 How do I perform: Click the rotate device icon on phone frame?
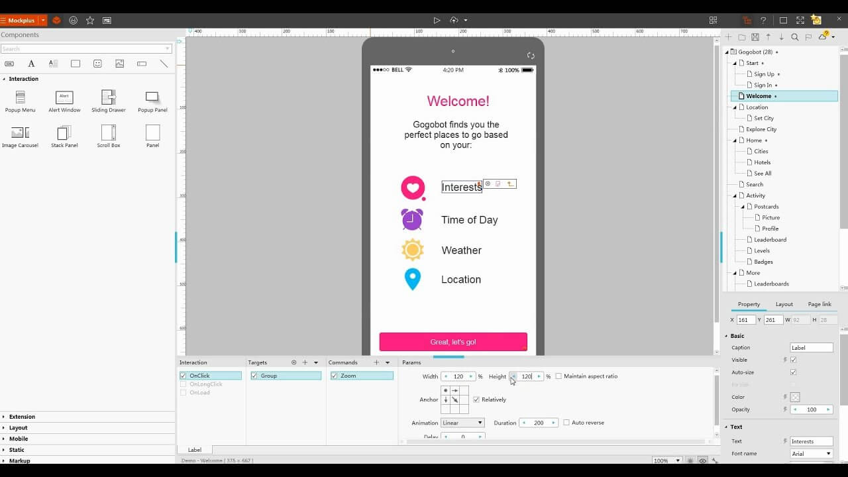[x=531, y=56]
